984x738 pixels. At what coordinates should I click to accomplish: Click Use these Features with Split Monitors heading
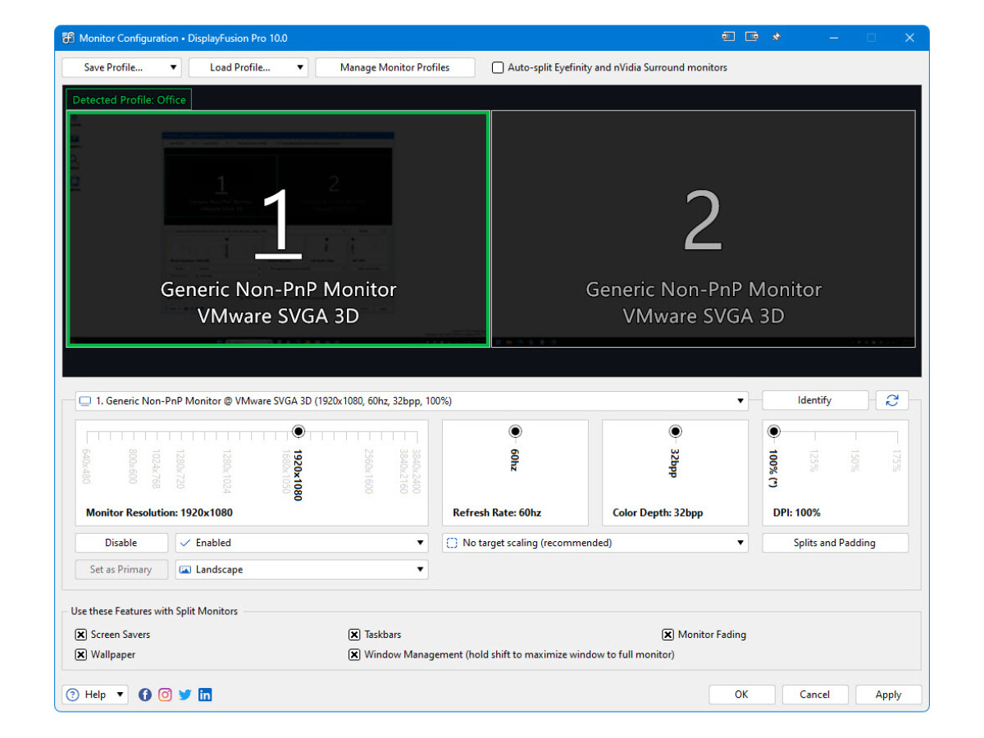[x=154, y=611]
